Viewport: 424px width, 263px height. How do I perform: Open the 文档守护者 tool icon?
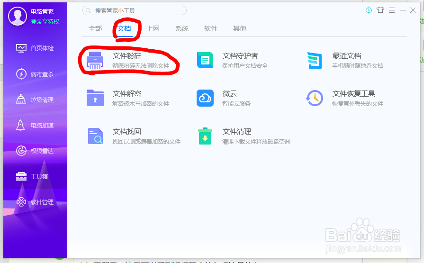pos(205,60)
